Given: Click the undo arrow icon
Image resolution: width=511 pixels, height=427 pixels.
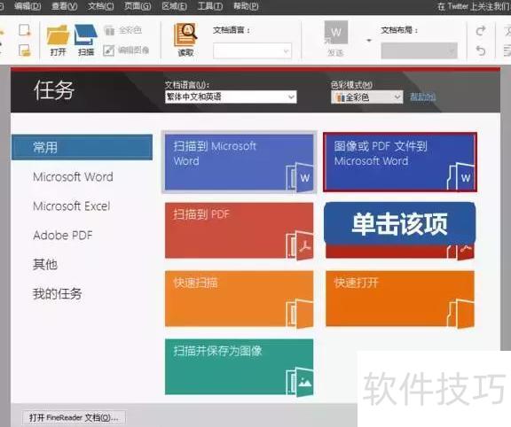Looking at the screenshot, I should tap(481, 50).
